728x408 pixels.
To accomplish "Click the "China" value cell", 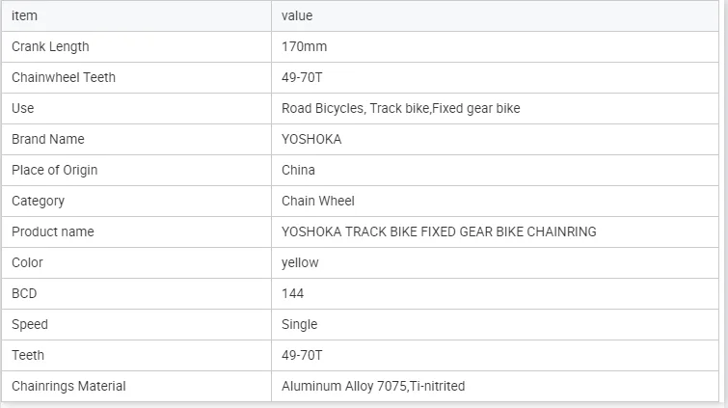I will [x=298, y=170].
